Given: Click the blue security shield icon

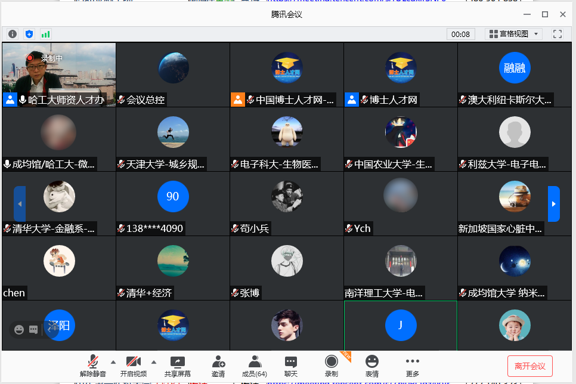Looking at the screenshot, I should click(29, 34).
